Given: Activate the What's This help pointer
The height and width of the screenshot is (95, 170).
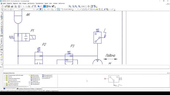Looking at the screenshot, I should pos(53,6).
